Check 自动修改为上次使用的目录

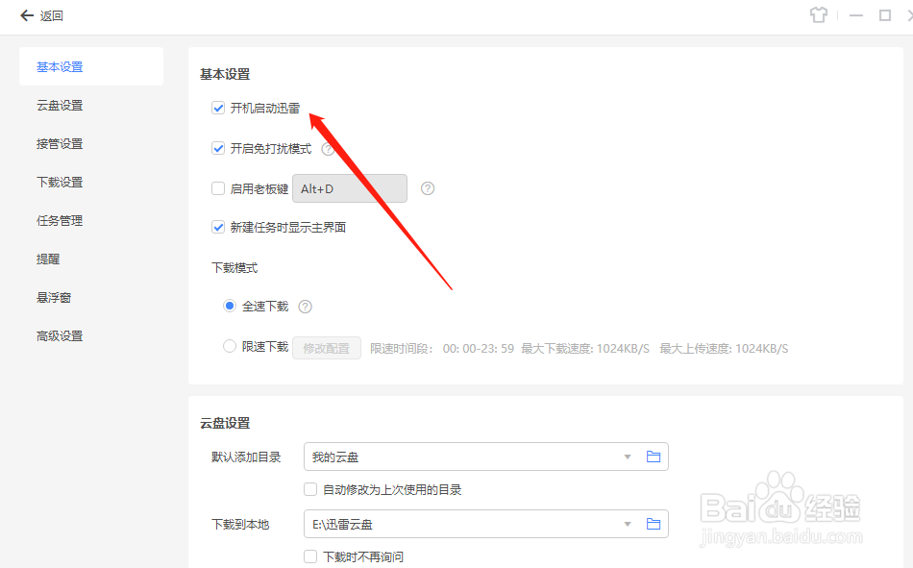(310, 489)
